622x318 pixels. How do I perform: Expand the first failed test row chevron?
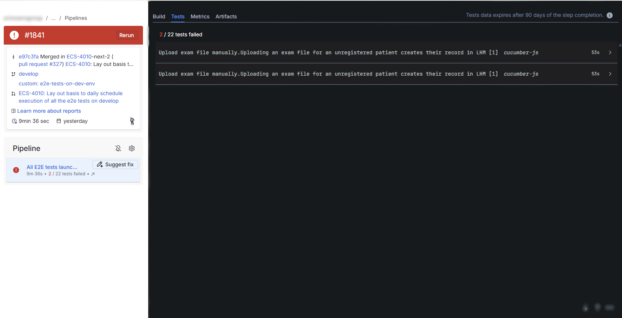[610, 52]
